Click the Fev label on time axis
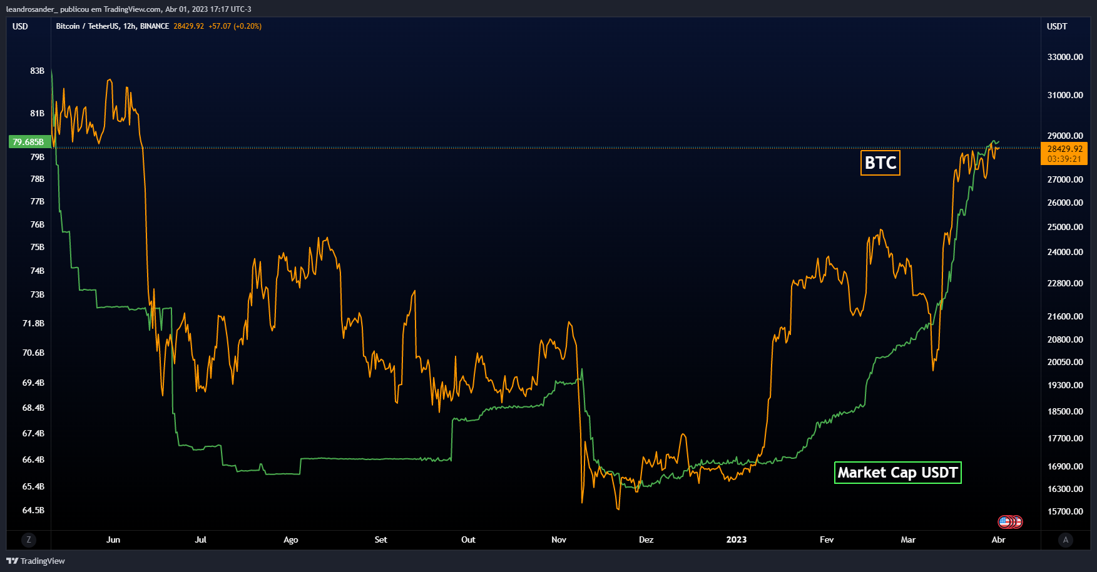 pyautogui.click(x=827, y=539)
